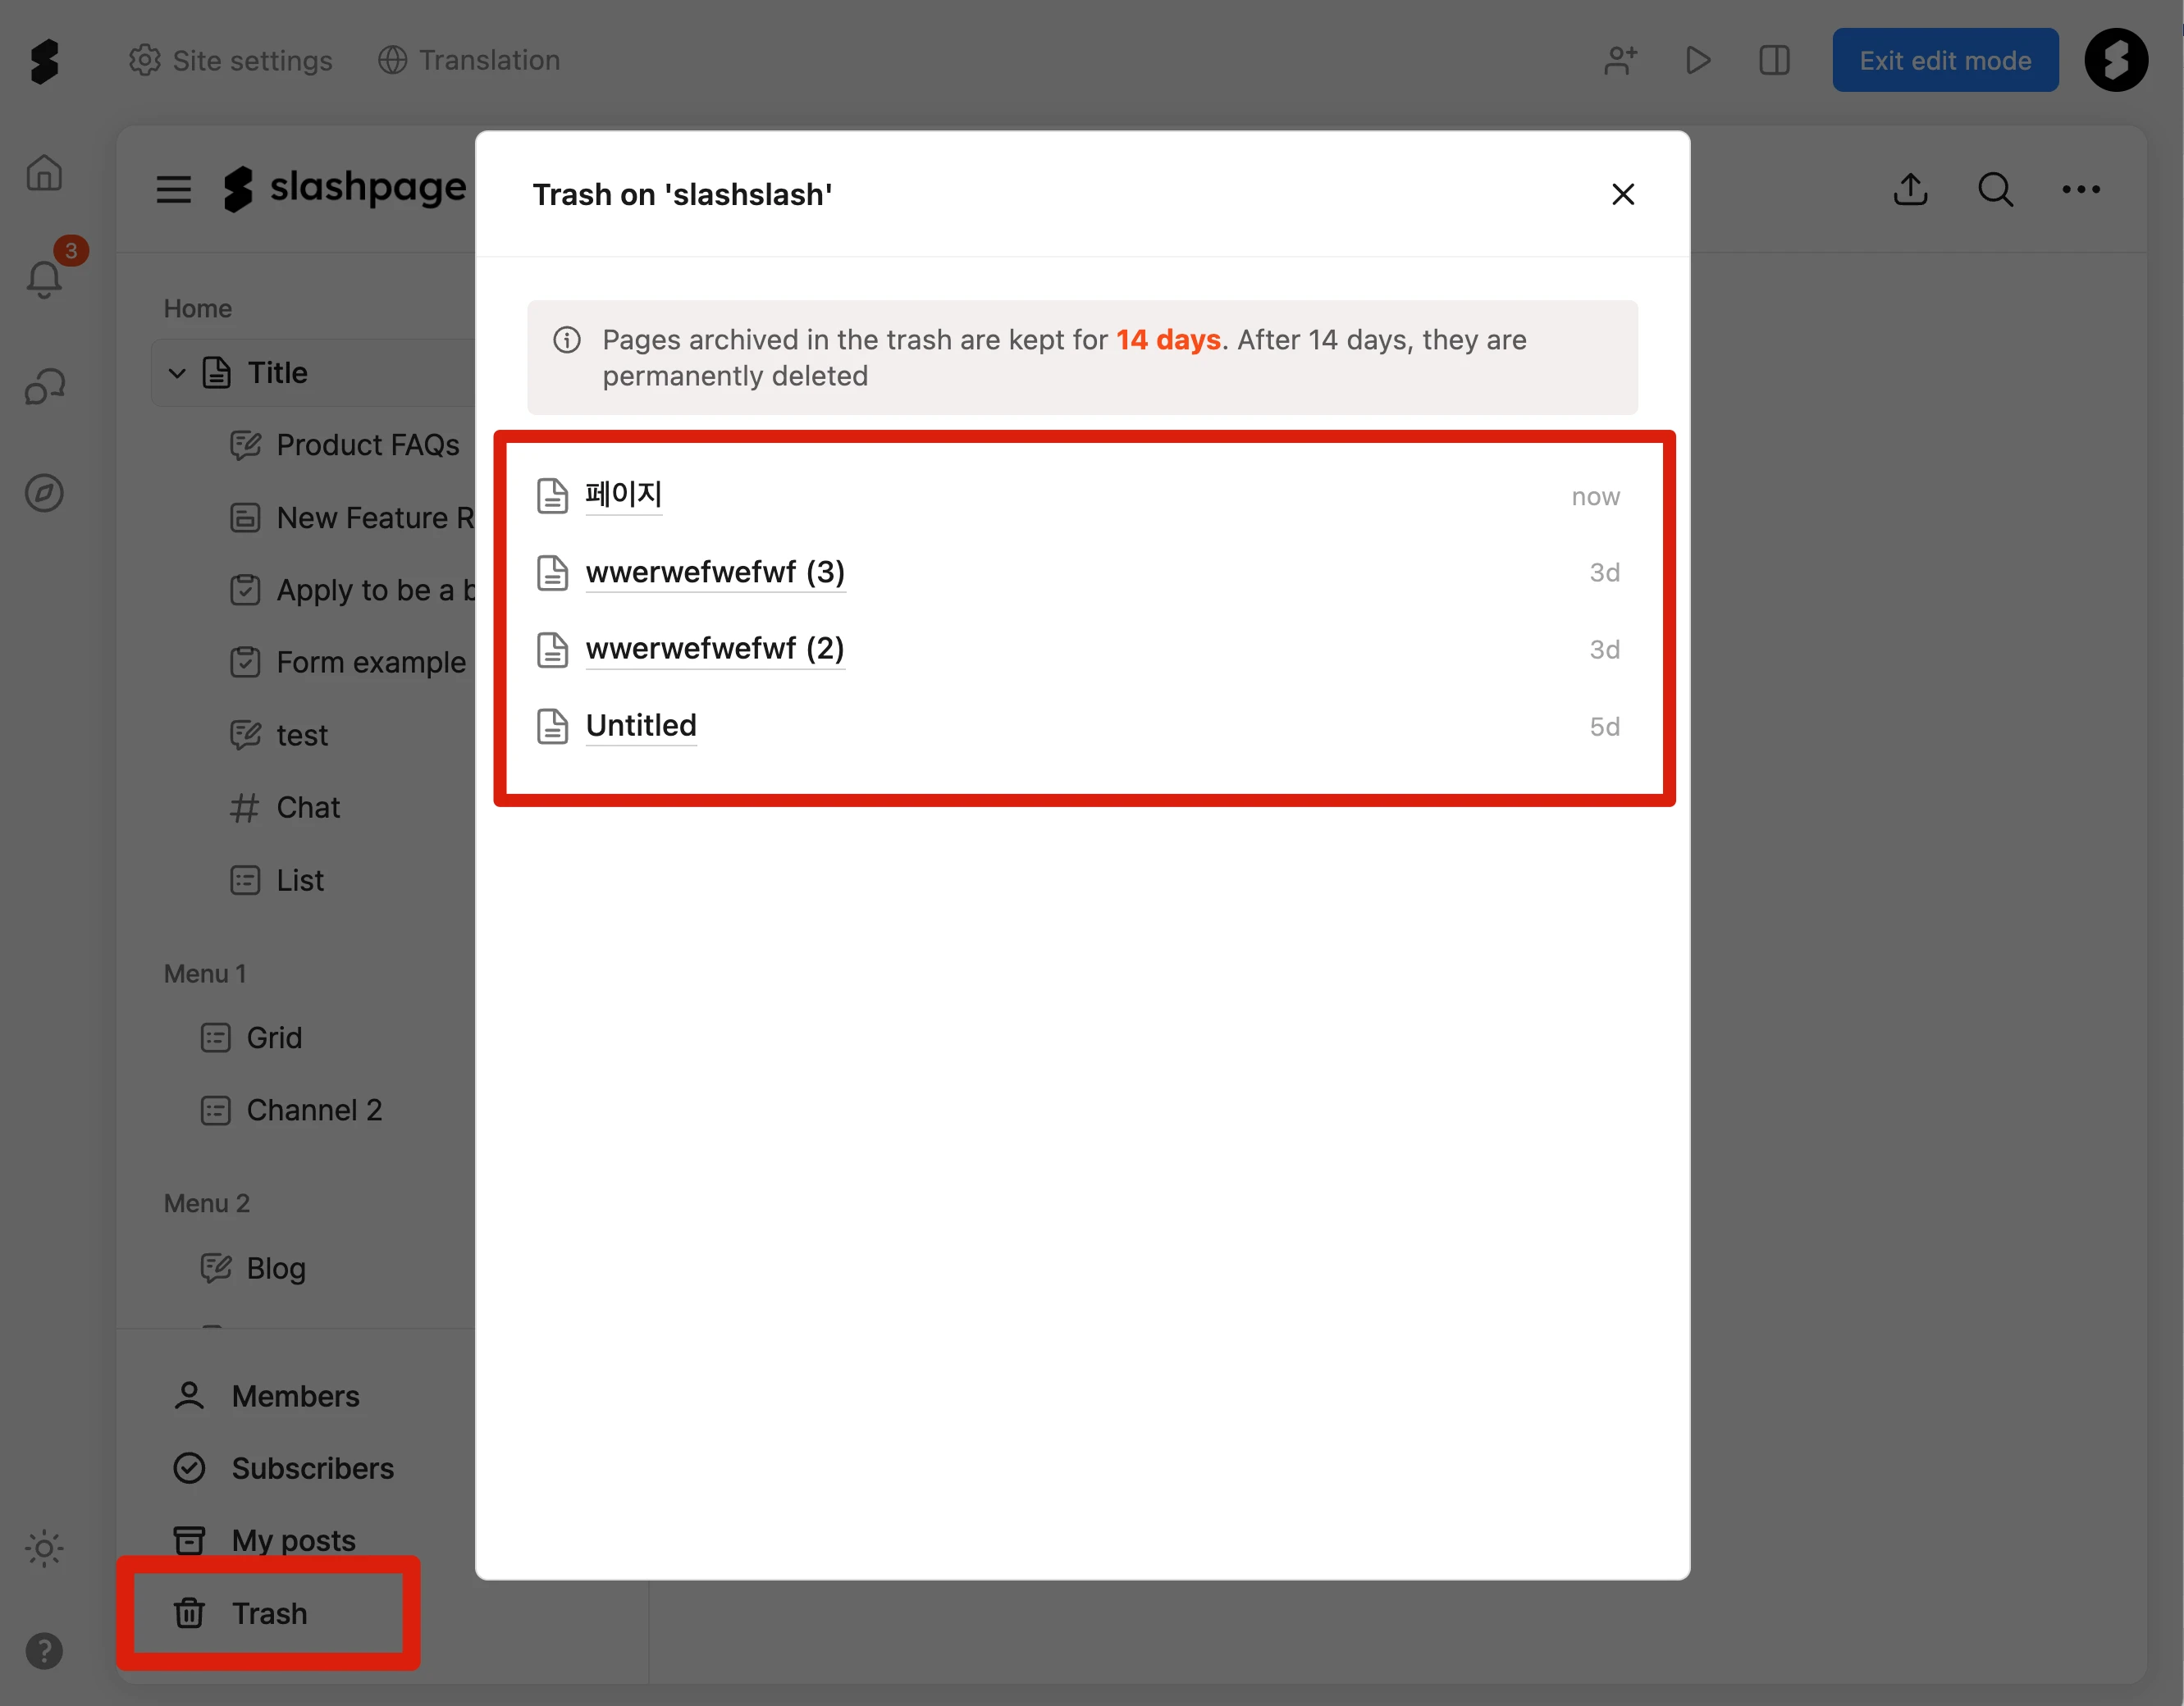Click the Slashpage logo at top left
The width and height of the screenshot is (2184, 1706).
click(44, 61)
